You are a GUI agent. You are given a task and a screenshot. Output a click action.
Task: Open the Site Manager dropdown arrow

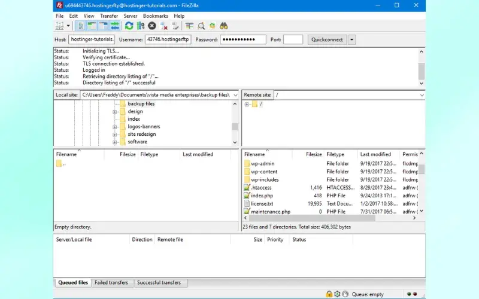(68, 26)
